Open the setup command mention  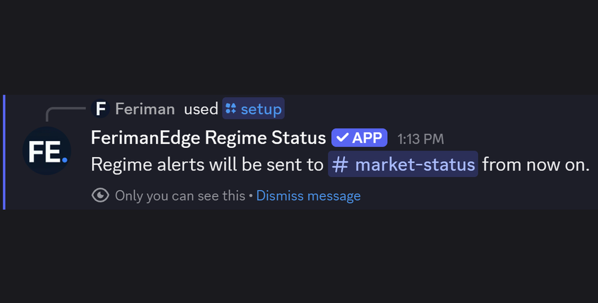coord(253,109)
